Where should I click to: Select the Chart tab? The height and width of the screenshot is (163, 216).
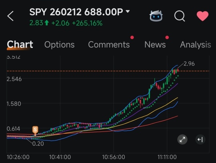[x=20, y=44]
